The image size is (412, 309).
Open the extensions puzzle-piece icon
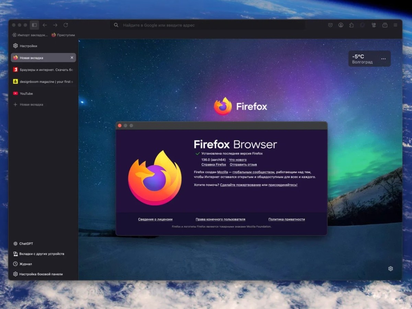352,25
